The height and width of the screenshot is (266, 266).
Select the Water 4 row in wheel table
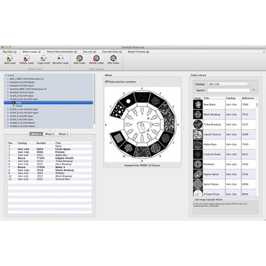click(x=50, y=168)
